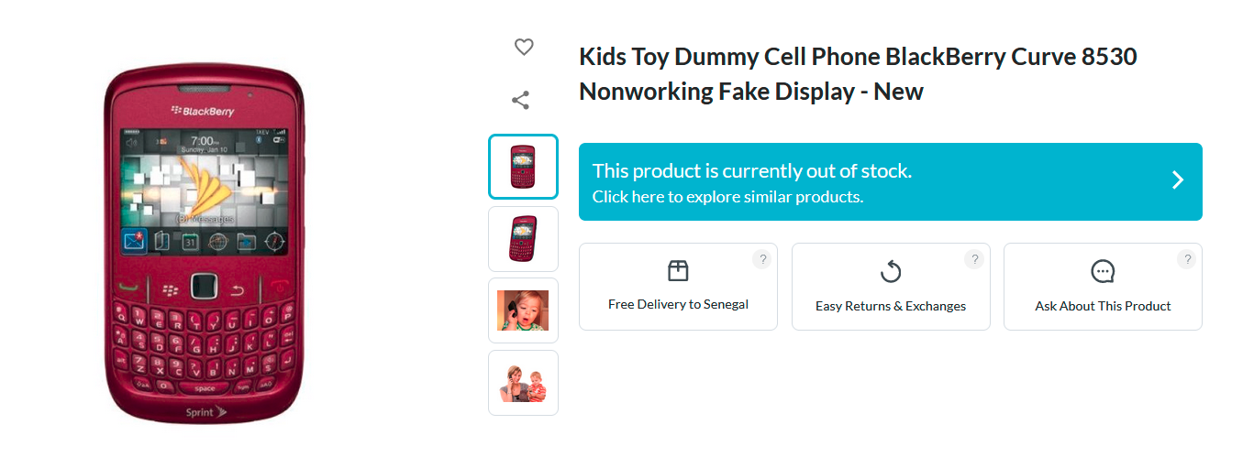This screenshot has height=468, width=1254.
Task: Click the product title text
Action: [858, 74]
